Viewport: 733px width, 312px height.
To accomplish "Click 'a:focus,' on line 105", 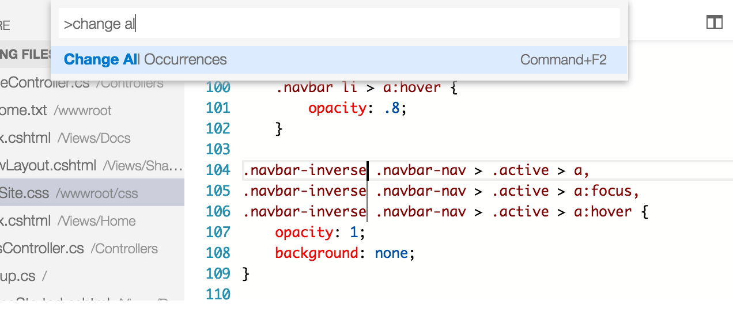I will 607,191.
